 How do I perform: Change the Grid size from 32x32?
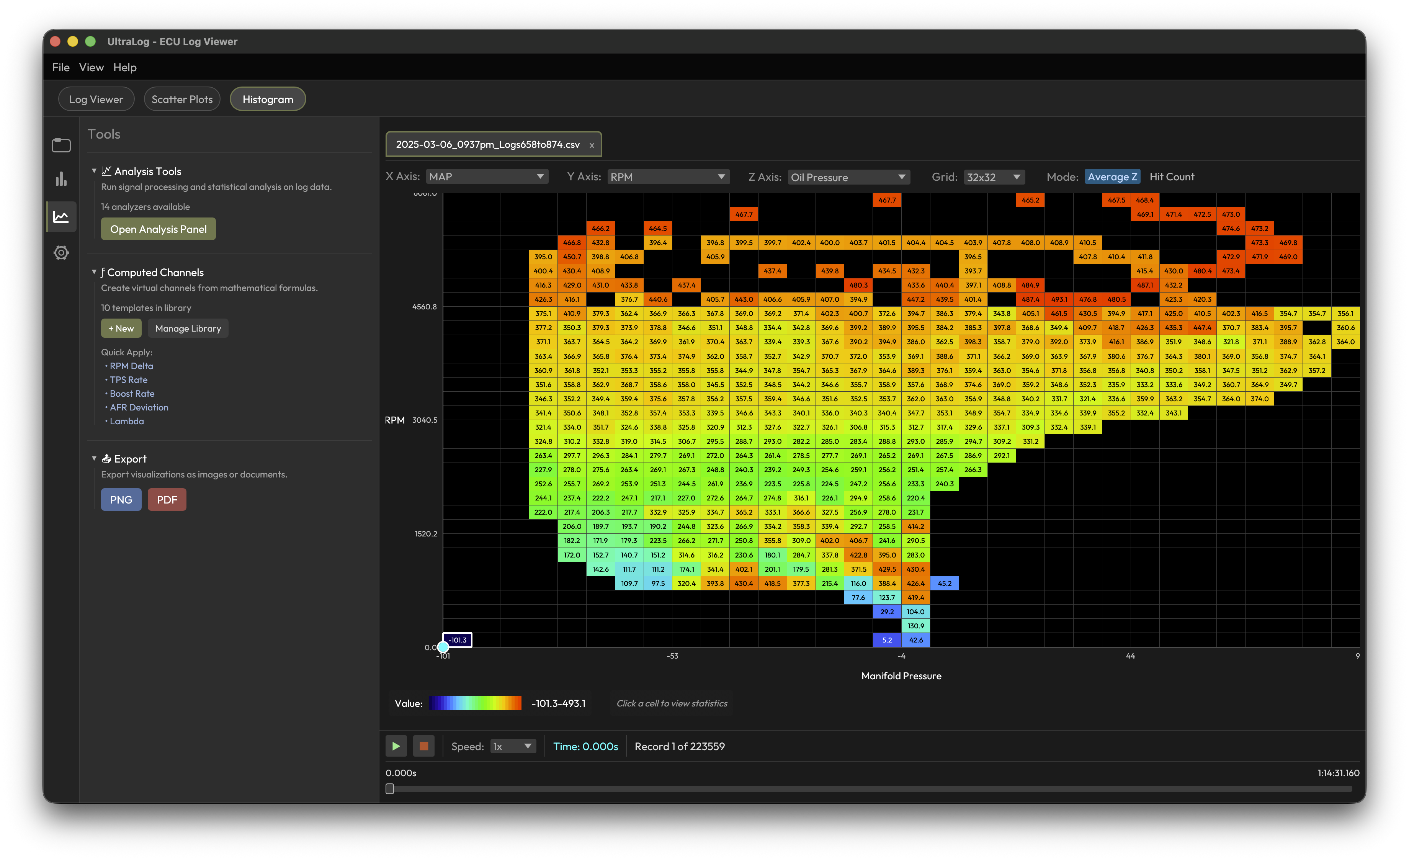tap(994, 177)
